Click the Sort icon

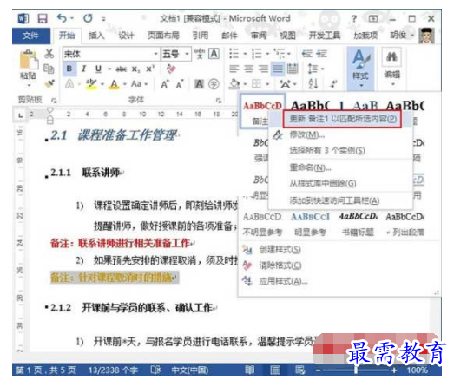pyautogui.click(x=313, y=84)
